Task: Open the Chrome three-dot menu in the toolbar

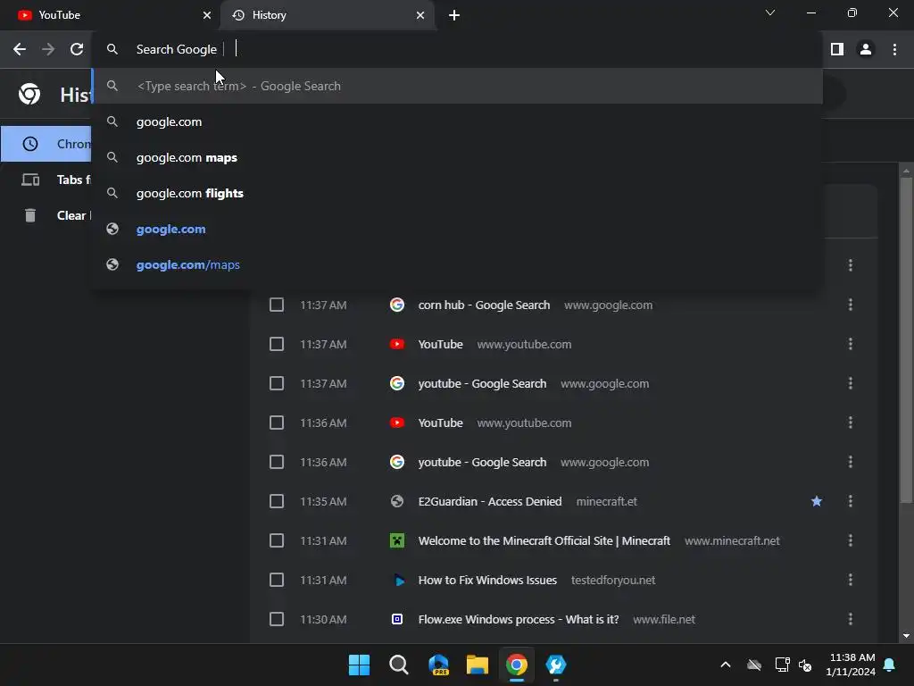Action: [894, 49]
